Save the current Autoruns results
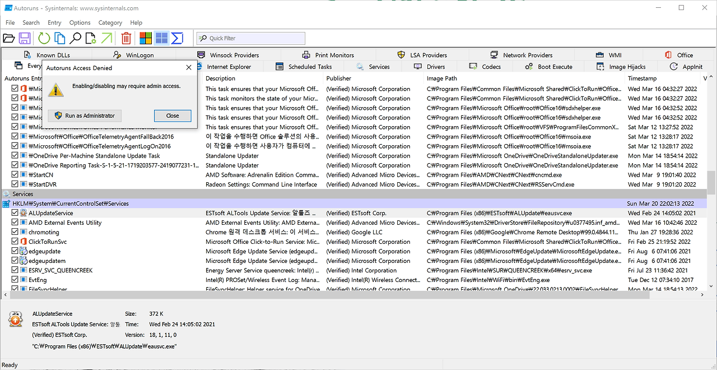This screenshot has height=370, width=717. point(25,38)
